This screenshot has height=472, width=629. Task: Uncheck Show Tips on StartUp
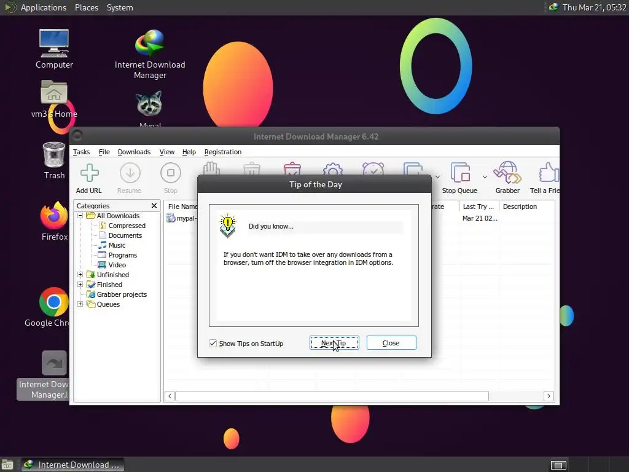pos(213,343)
